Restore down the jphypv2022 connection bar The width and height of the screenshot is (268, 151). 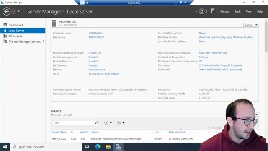coord(180,3)
